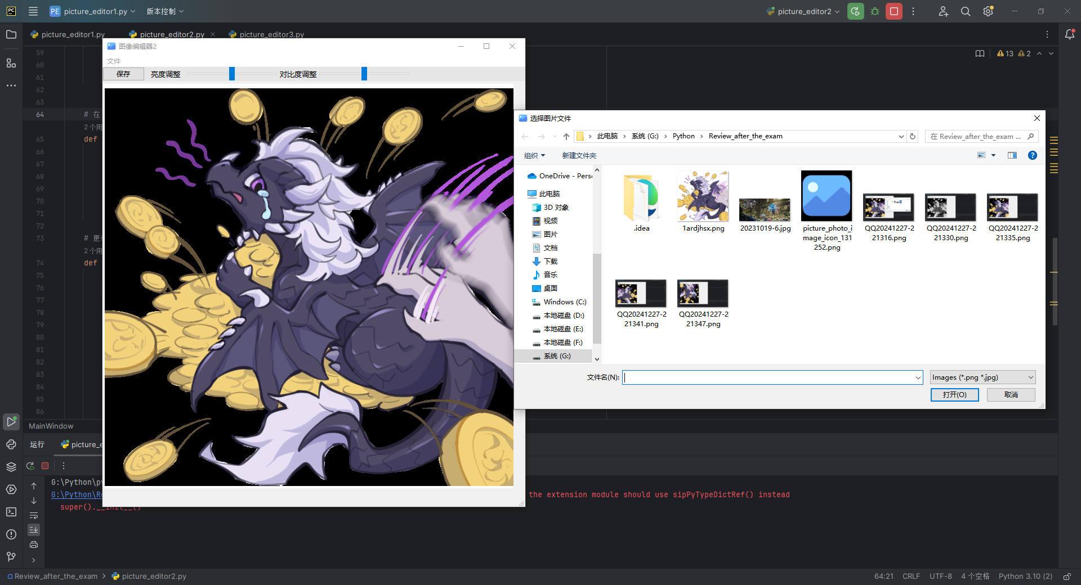Click 取消 cancel button in file dialog
Image resolution: width=1081 pixels, height=585 pixels.
pos(1011,395)
